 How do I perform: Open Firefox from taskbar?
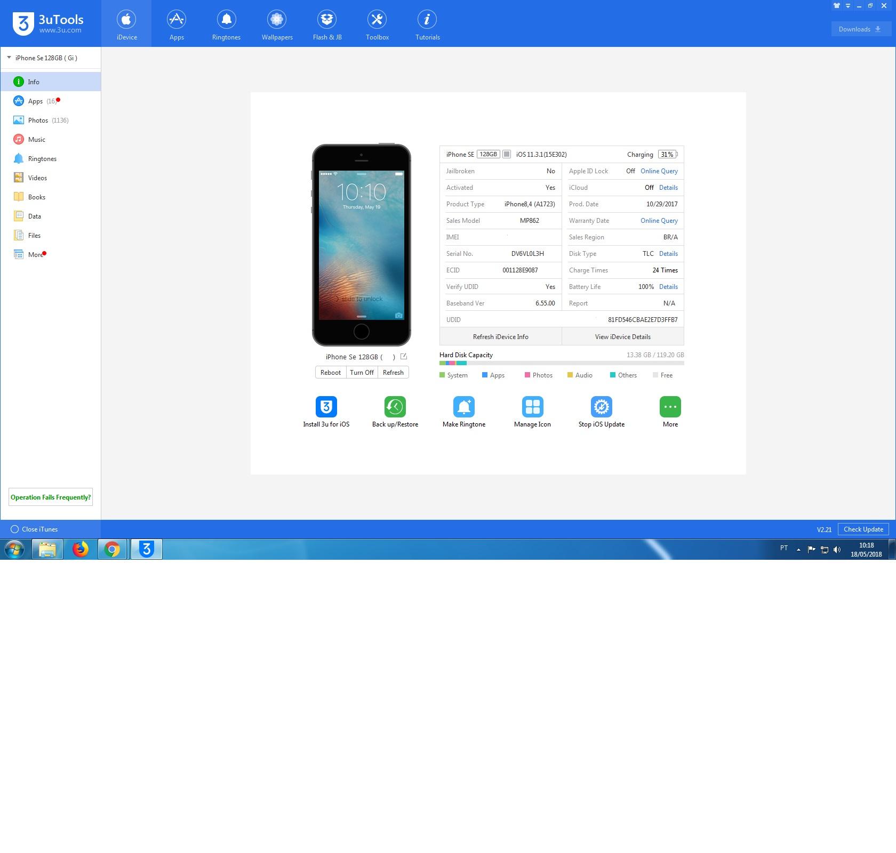[x=81, y=549]
